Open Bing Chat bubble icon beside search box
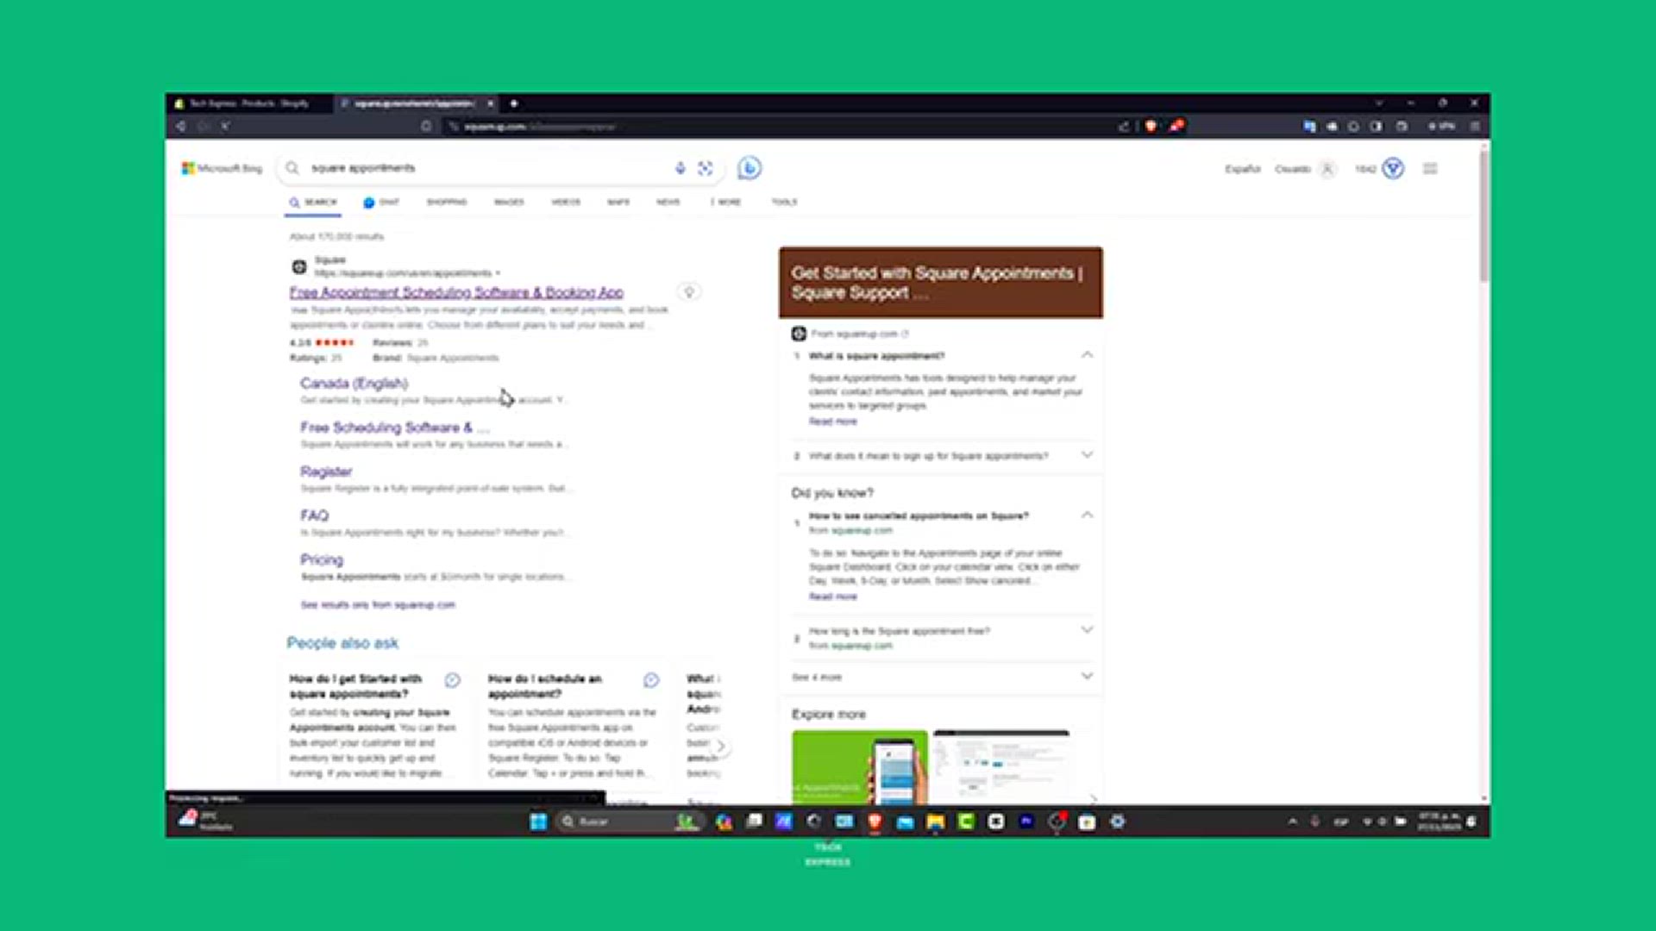 (x=750, y=168)
